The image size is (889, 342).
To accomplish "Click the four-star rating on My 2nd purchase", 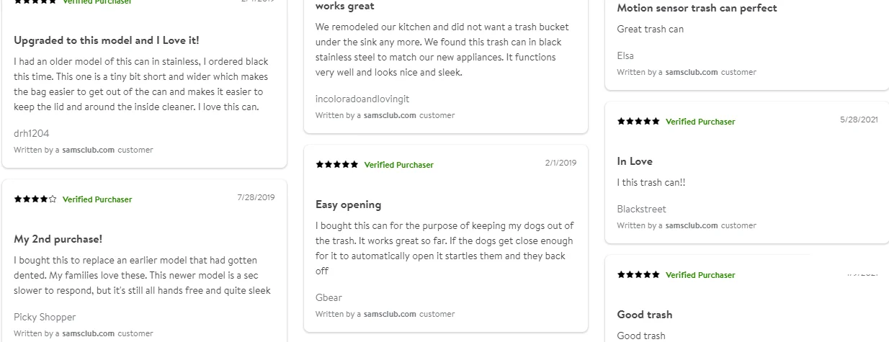I will pos(35,199).
